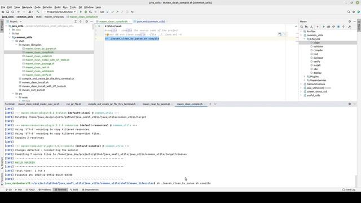Switch to run_jar_file.sh terminal tab
Screen dimensions: 361x203
pyautogui.click(x=74, y=104)
